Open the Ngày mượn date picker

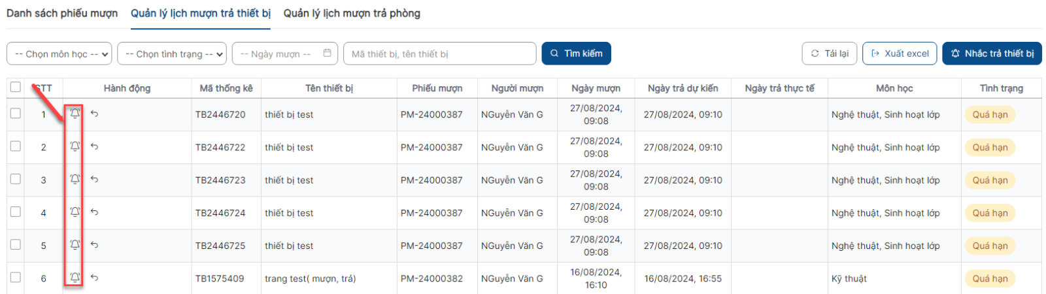coord(285,54)
